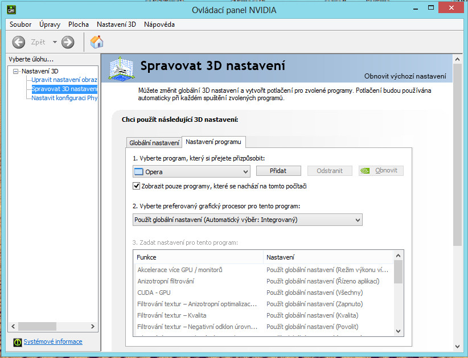This screenshot has height=358, width=468.
Task: Click setting value Použít globální nastavení (Zapnuto)
Action: 315,304
